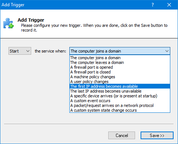178x144 pixels.
Task: Pick "The first IP address becomes available"
Action: (x=120, y=86)
